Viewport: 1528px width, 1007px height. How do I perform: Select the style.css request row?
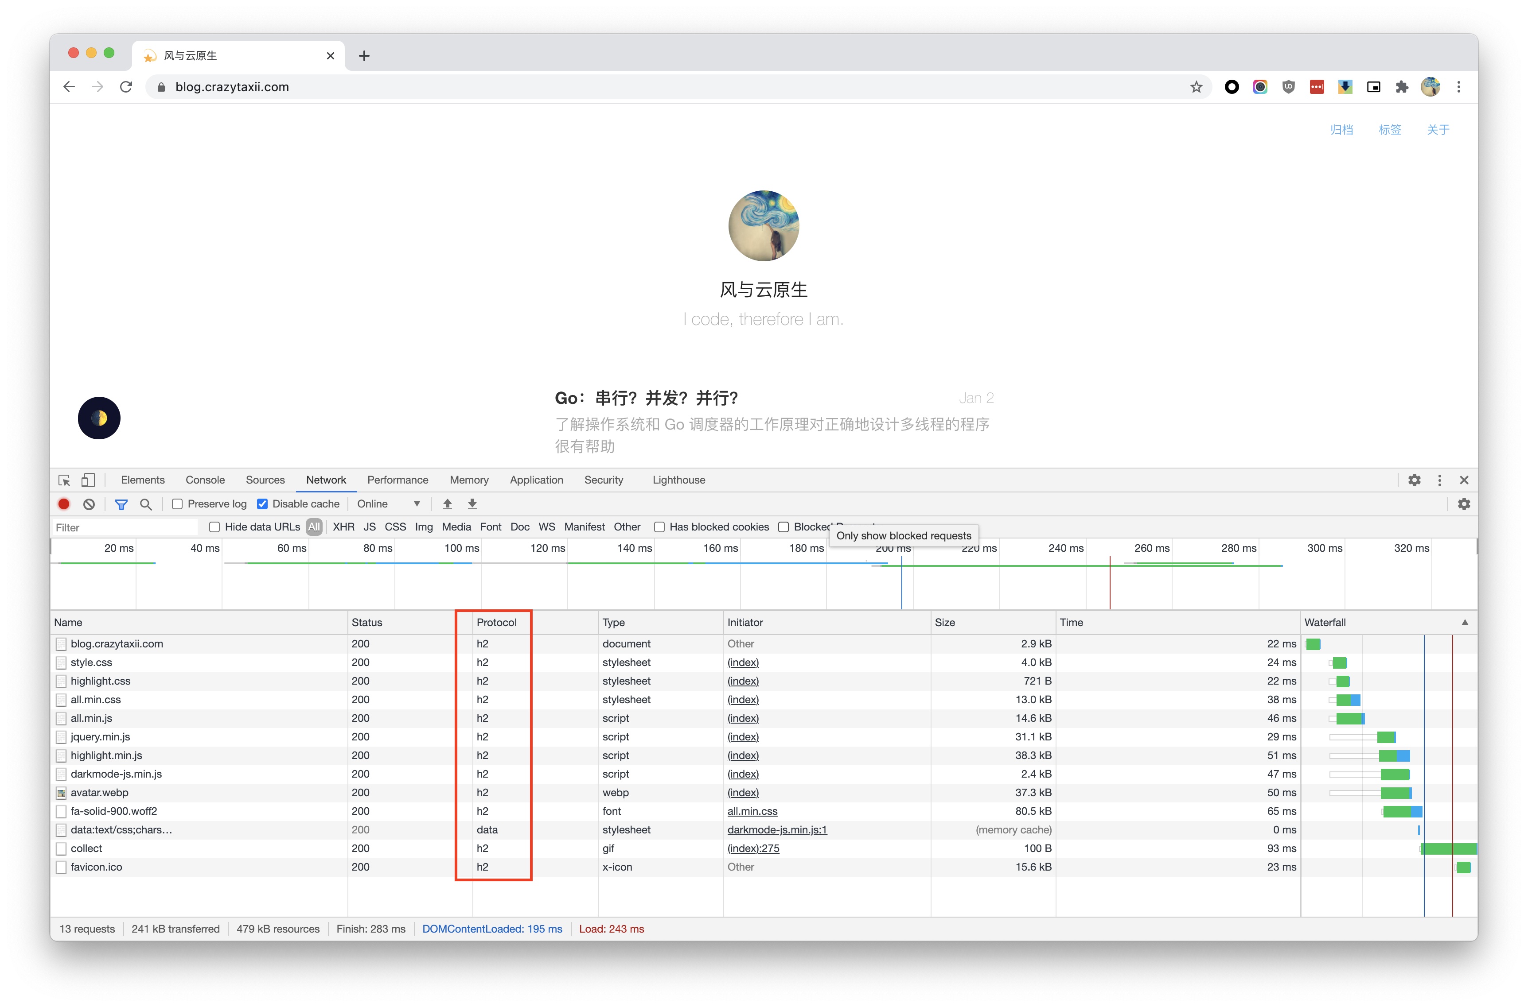[764, 662]
